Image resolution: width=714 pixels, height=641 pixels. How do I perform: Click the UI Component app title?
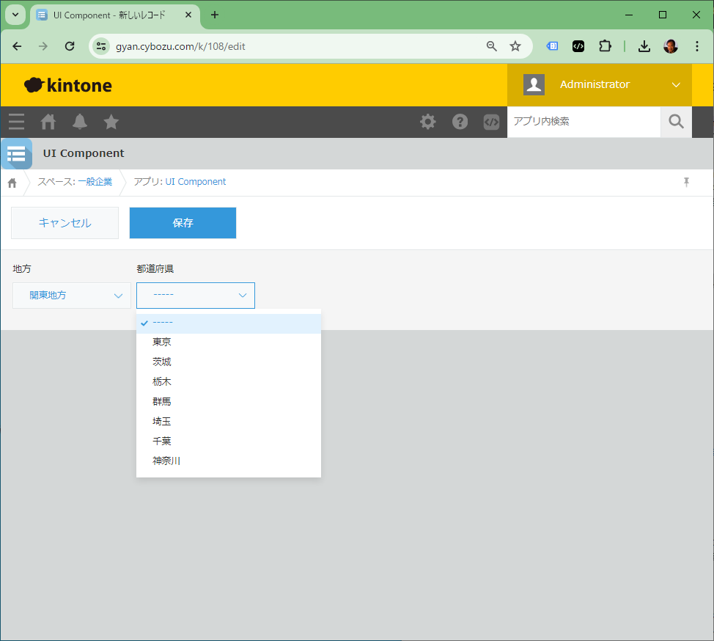(84, 153)
